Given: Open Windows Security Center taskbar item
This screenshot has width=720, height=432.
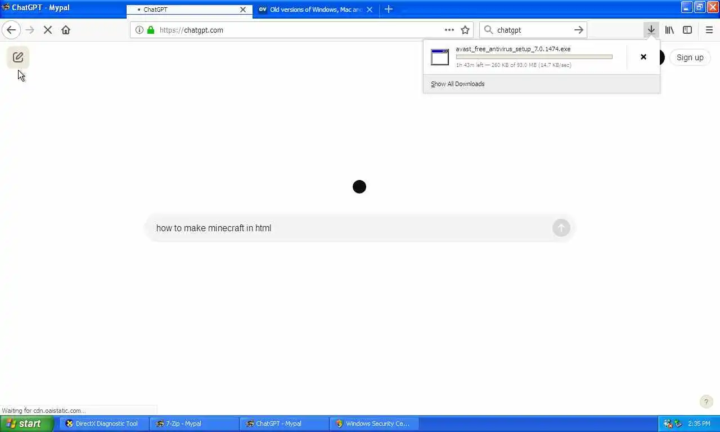Looking at the screenshot, I should 375,424.
